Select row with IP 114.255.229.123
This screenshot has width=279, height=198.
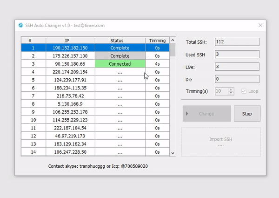click(x=95, y=120)
